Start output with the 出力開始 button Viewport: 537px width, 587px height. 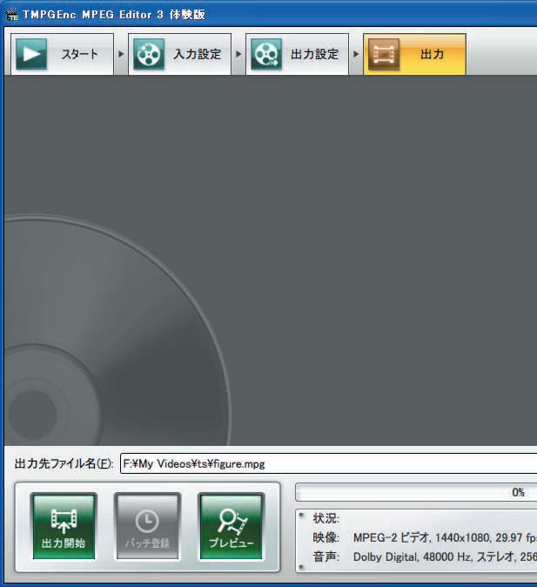[x=64, y=527]
